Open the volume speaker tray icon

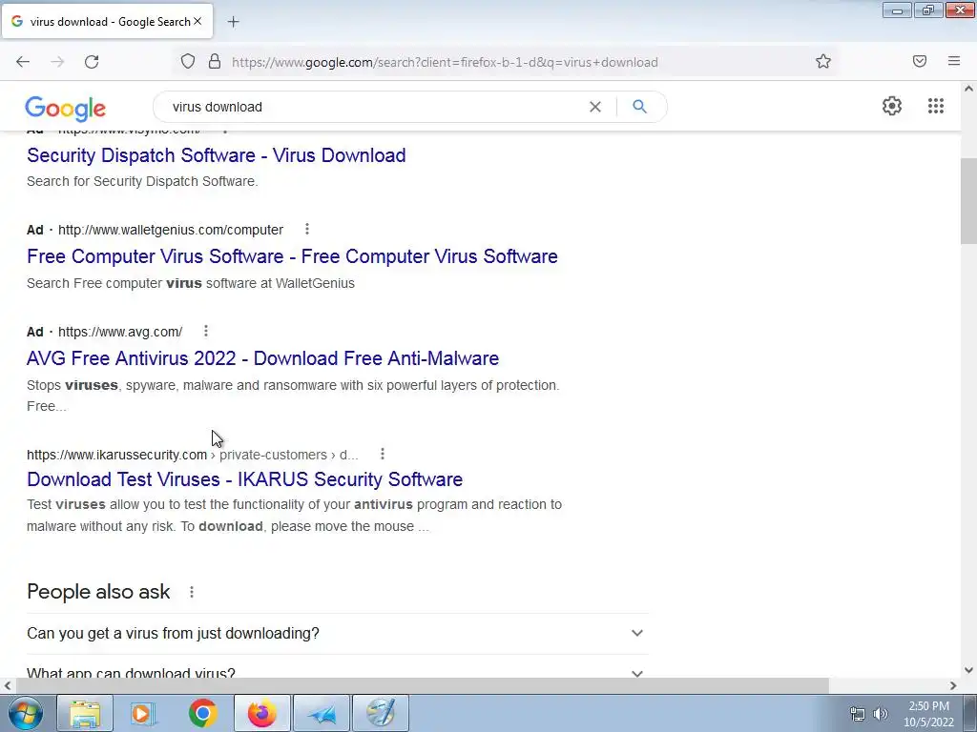[880, 714]
